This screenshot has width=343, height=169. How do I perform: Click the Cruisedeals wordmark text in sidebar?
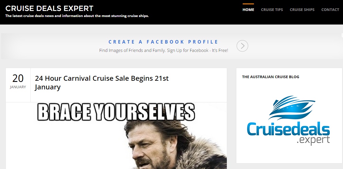coord(289,129)
